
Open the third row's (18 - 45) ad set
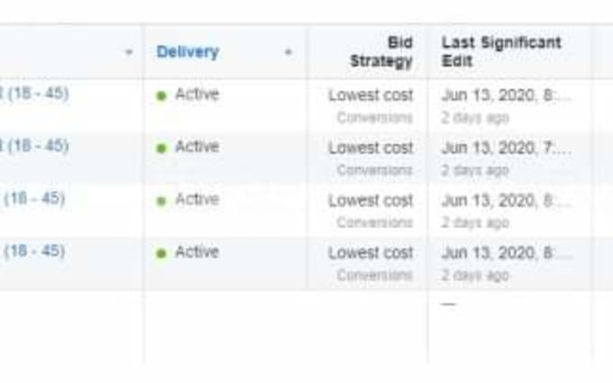tap(33, 198)
